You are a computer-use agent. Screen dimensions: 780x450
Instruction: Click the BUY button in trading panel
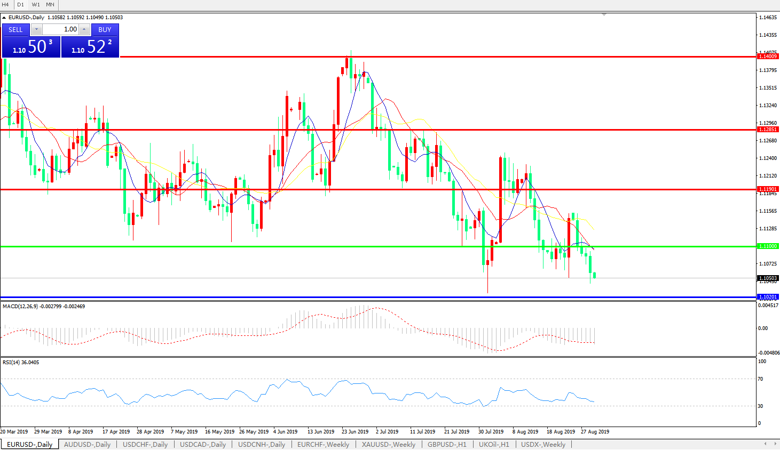pos(105,30)
